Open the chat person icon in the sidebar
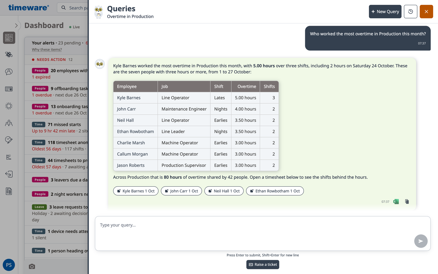438x274 pixels. click(x=9, y=72)
